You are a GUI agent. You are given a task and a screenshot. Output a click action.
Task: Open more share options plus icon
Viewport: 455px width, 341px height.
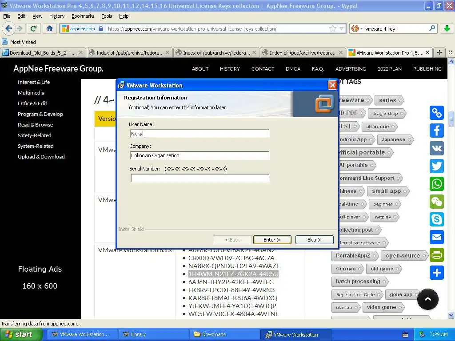(x=436, y=273)
